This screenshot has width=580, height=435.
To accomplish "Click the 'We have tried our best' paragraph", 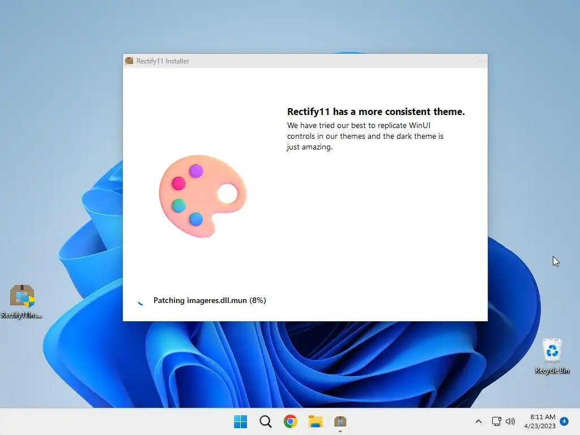I will (365, 136).
